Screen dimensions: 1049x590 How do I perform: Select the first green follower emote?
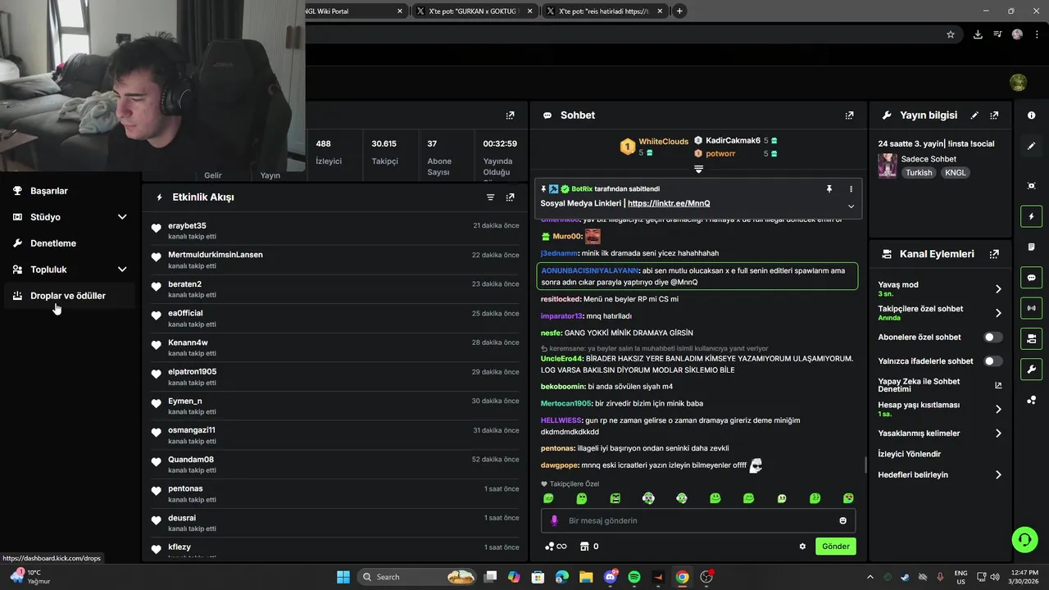(548, 498)
